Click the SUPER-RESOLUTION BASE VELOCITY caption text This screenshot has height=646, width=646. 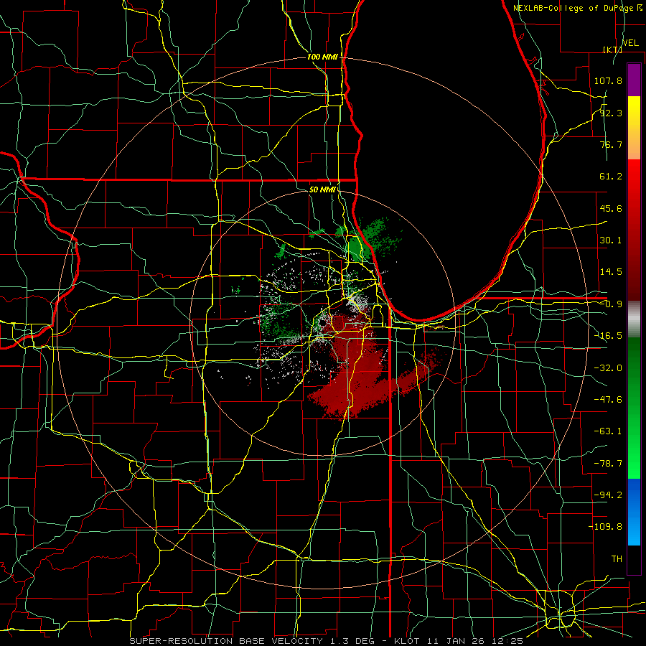click(226, 641)
